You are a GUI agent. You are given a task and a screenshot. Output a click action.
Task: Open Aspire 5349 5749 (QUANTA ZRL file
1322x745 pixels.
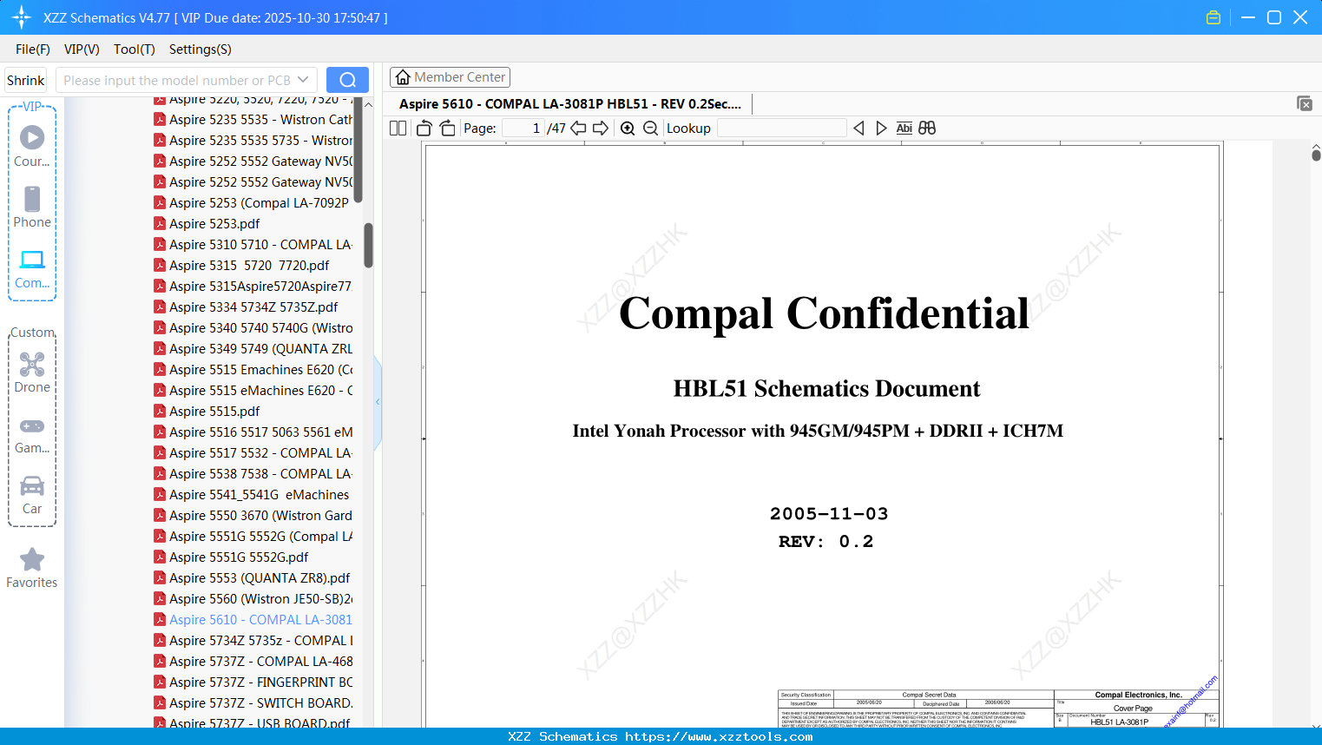[x=253, y=349]
